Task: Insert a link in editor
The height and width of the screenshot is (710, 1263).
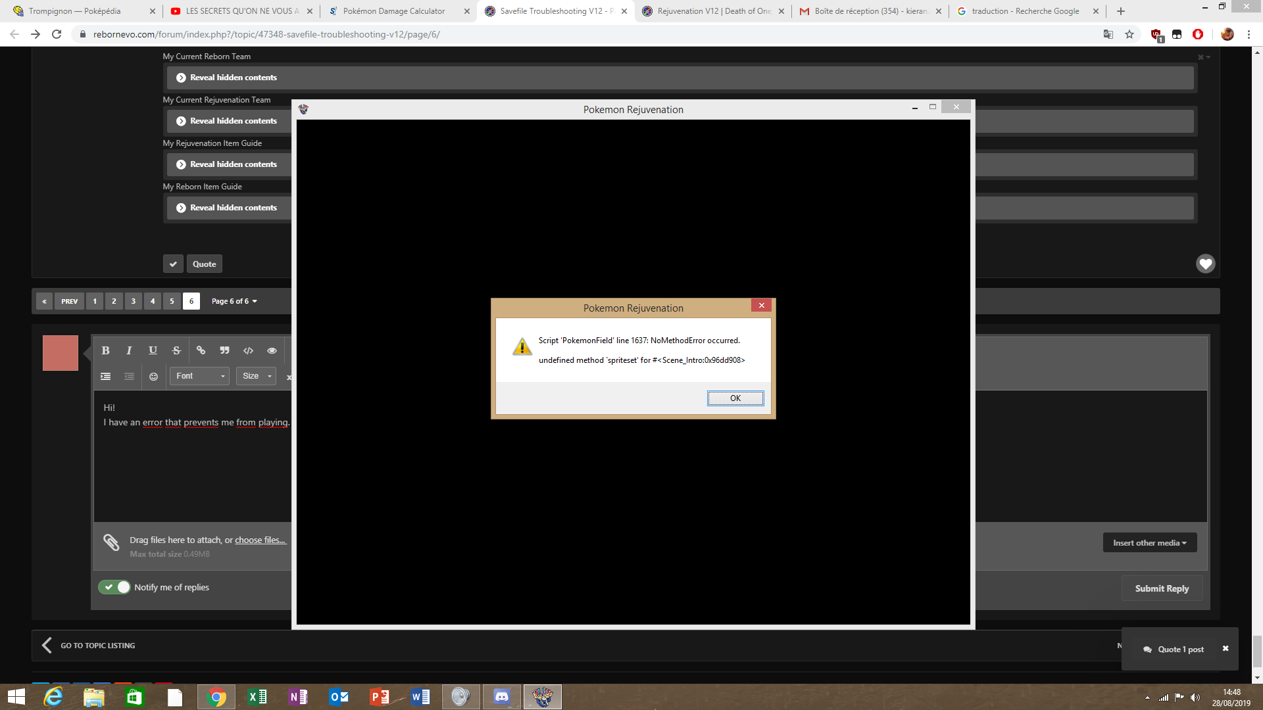Action: click(x=201, y=350)
